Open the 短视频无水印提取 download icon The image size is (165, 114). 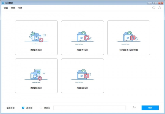tap(129, 38)
